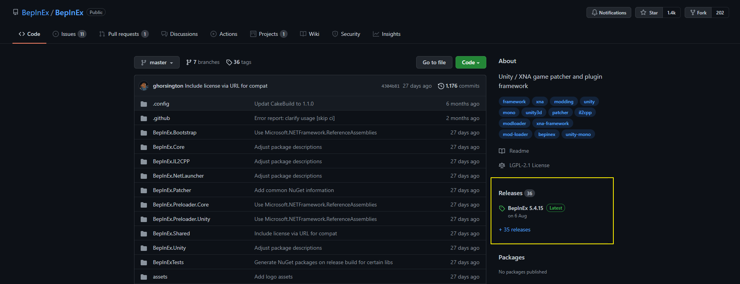Screen dimensions: 740x284
Task: Click the commit history clock icon
Action: tap(441, 86)
